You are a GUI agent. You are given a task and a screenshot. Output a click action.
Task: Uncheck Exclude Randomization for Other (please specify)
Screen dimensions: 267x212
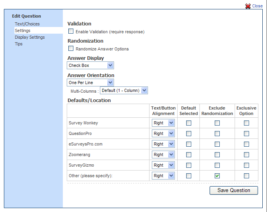pos(217,176)
